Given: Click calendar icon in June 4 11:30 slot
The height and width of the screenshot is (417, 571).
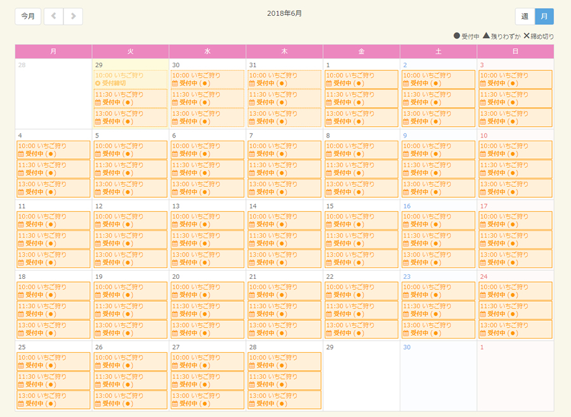Looking at the screenshot, I should (x=21, y=172).
